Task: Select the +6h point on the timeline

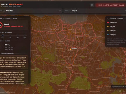Action: pos(10,36)
